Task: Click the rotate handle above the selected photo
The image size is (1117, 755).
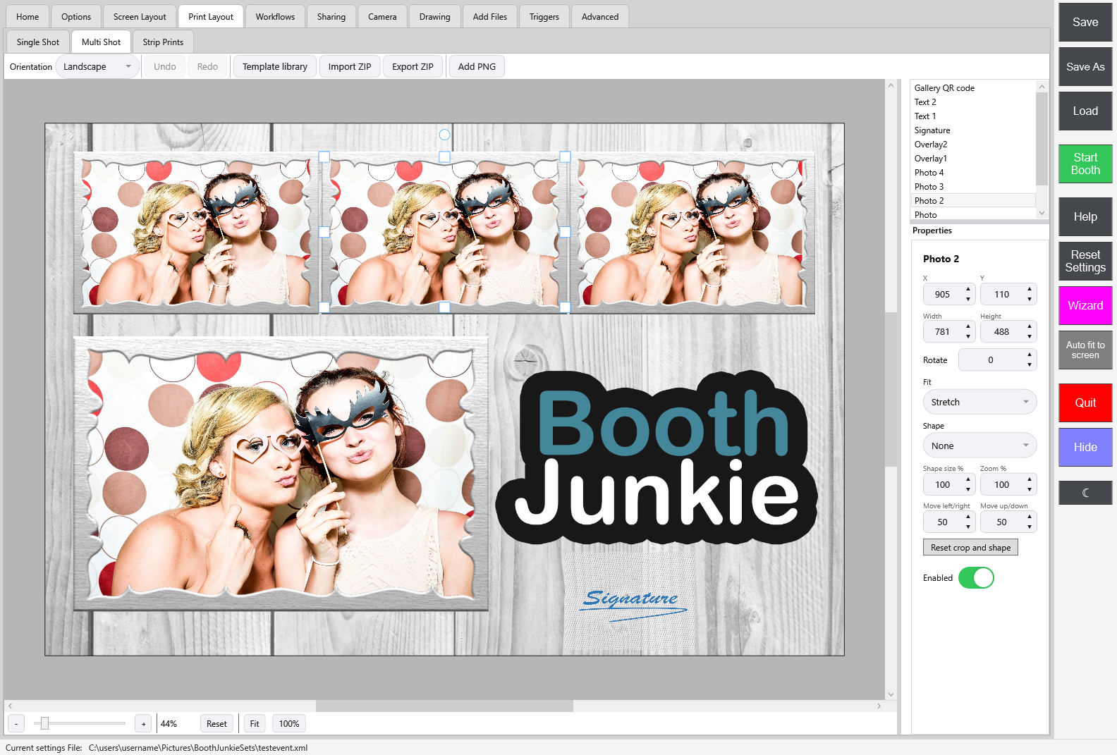Action: click(444, 135)
